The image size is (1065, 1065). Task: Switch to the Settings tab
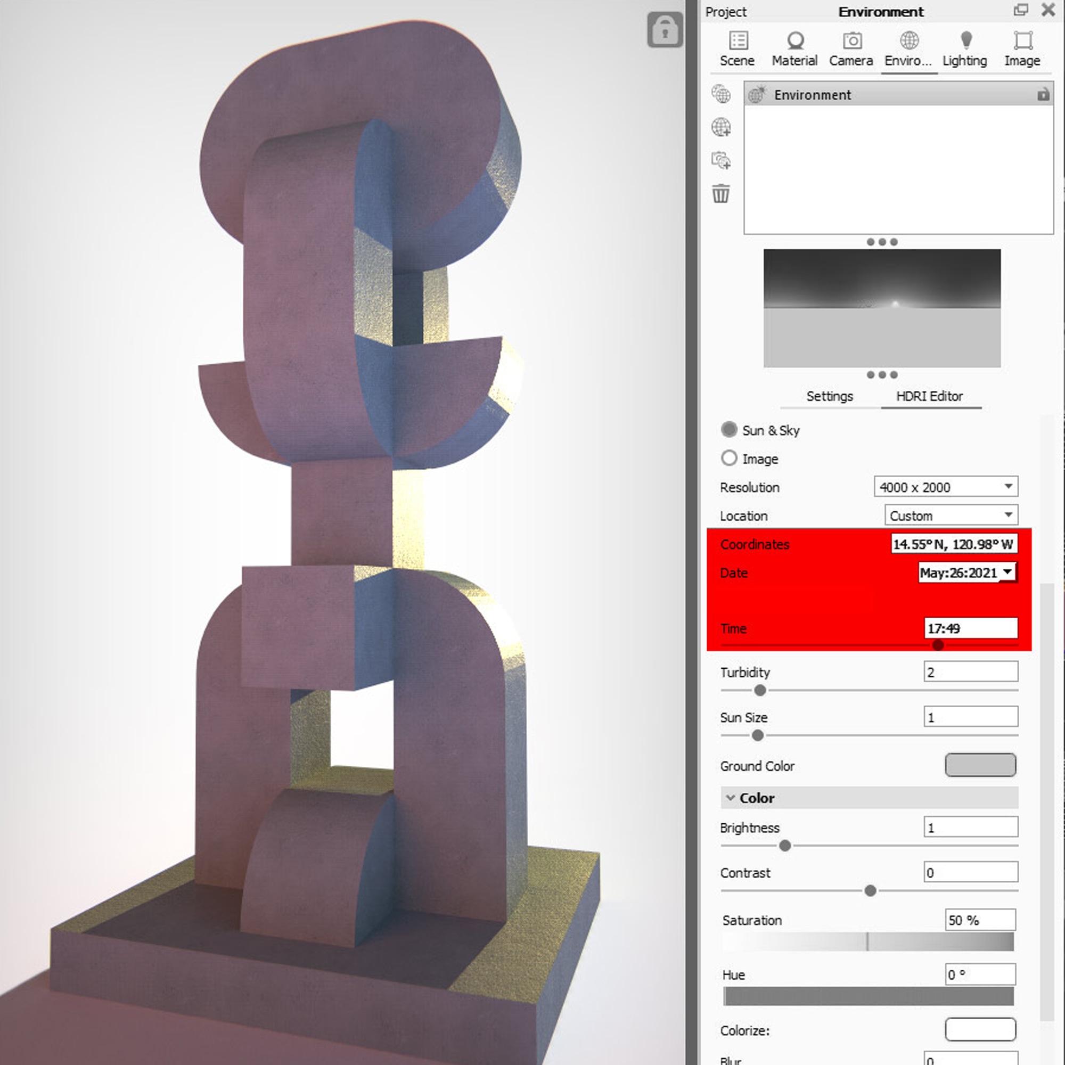[829, 396]
